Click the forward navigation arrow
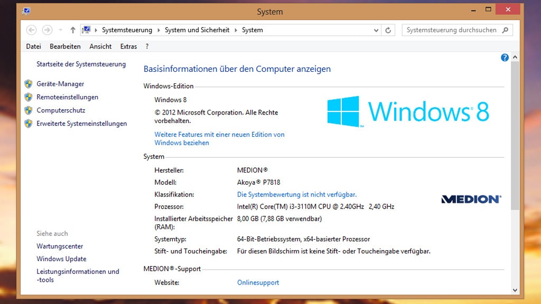Viewport: 541px width, 304px height. pos(47,30)
